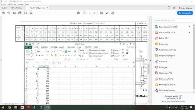Add a comment with the speech bubble icon
The image size is (195, 110).
point(101,13)
